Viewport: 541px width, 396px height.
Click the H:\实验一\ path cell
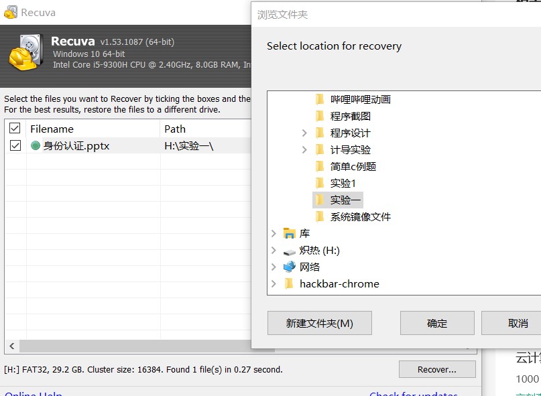pos(189,146)
